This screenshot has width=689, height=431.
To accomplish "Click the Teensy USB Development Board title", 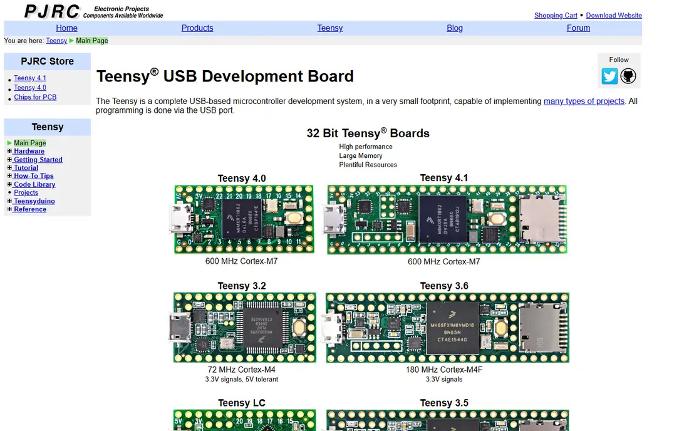I will pyautogui.click(x=225, y=76).
